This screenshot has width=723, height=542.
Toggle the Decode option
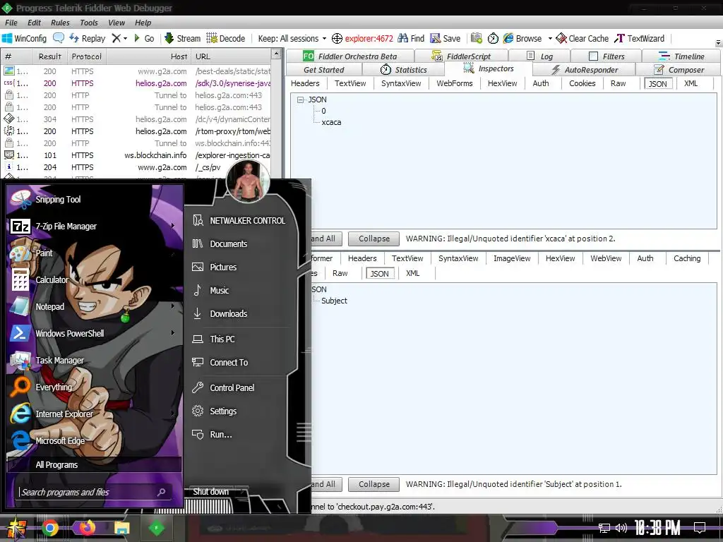coord(225,38)
